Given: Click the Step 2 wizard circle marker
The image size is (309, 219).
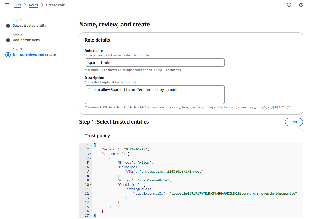Looking at the screenshot, I should point(8,40).
